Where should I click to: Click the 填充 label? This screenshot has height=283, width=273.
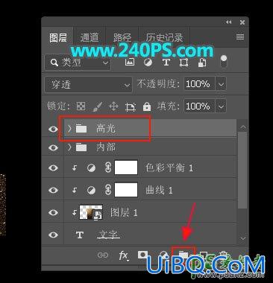[168, 106]
